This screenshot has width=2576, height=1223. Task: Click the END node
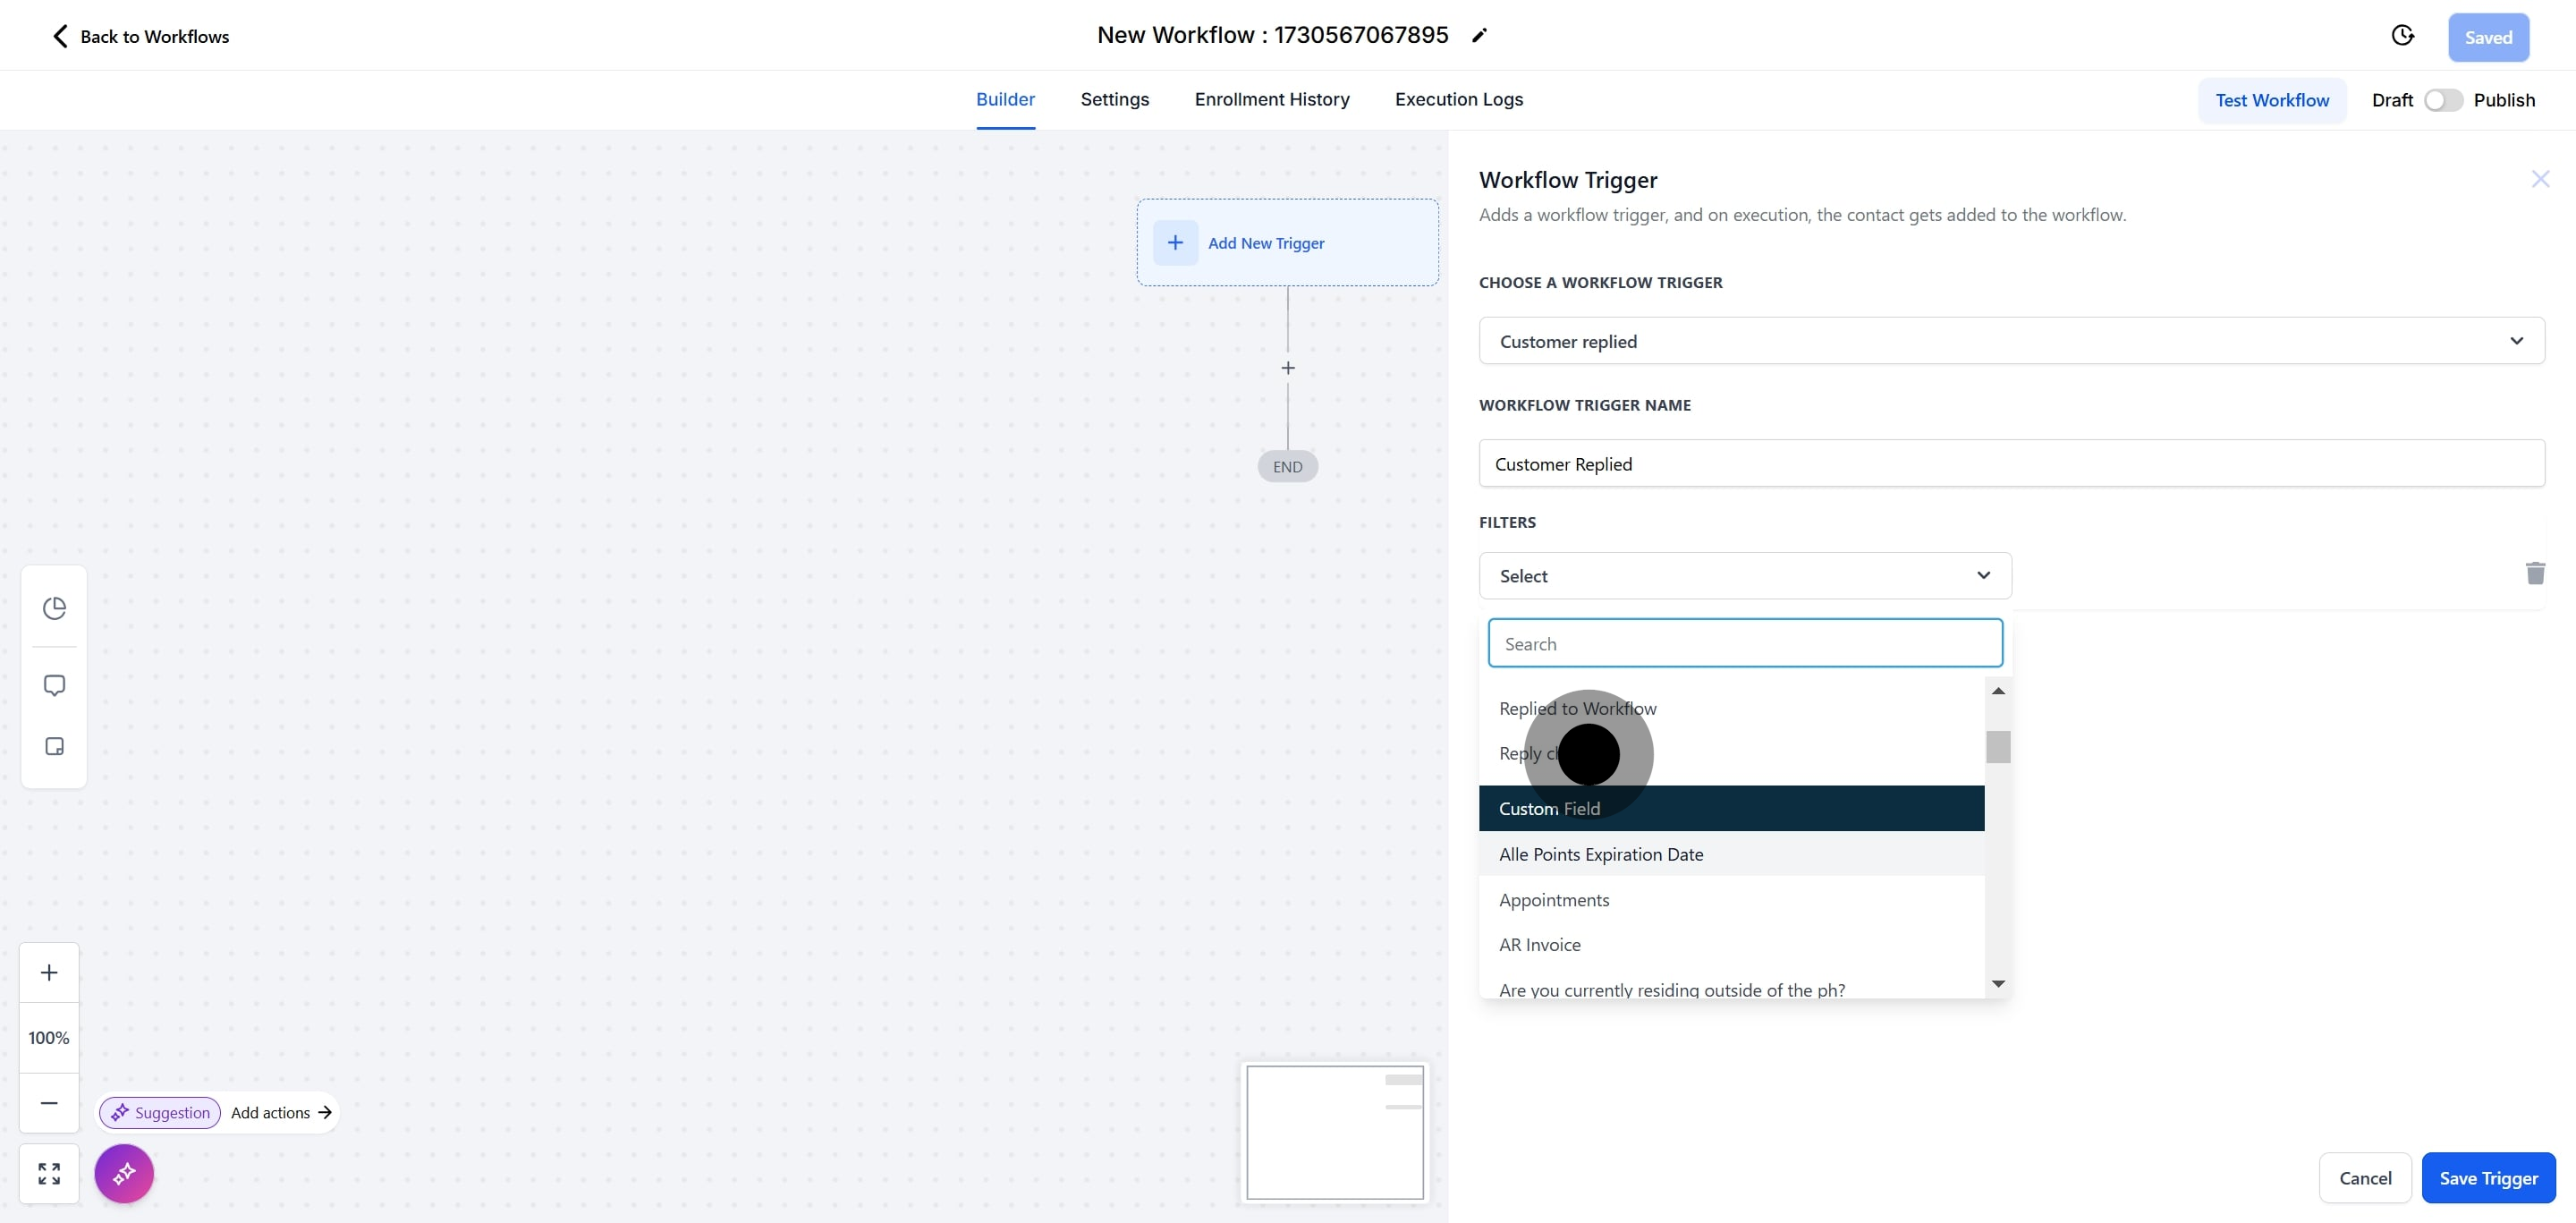(x=1287, y=467)
